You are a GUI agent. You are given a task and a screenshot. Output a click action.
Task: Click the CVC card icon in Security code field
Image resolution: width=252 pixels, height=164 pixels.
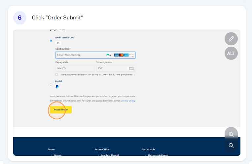(x=131, y=68)
